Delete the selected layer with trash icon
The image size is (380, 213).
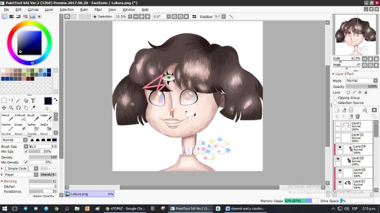357,117
